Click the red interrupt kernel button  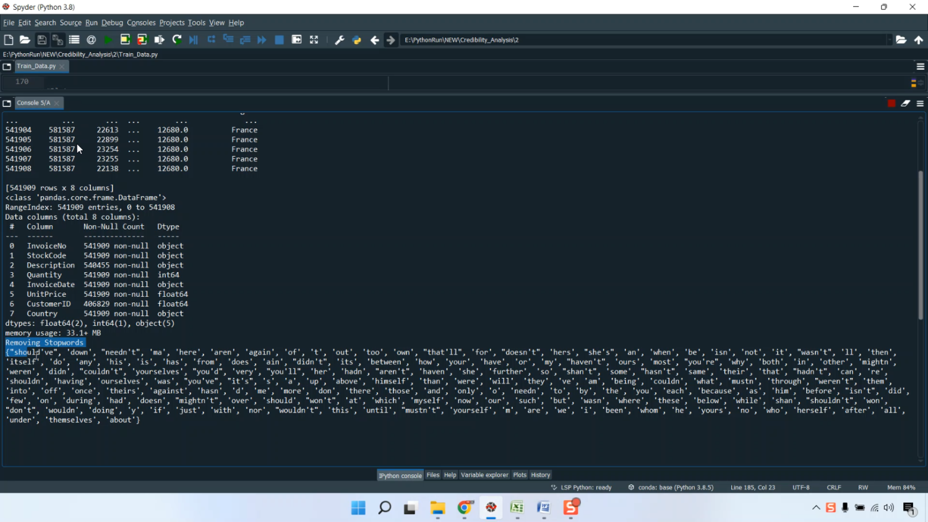tap(891, 103)
